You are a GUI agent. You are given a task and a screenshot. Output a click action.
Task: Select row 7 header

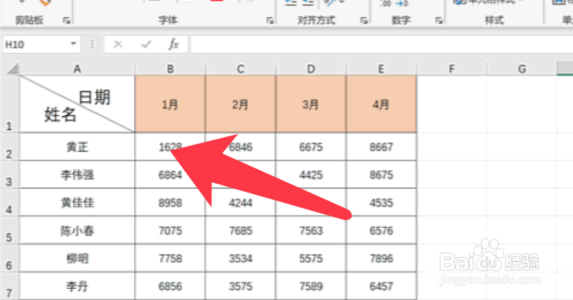click(x=10, y=286)
